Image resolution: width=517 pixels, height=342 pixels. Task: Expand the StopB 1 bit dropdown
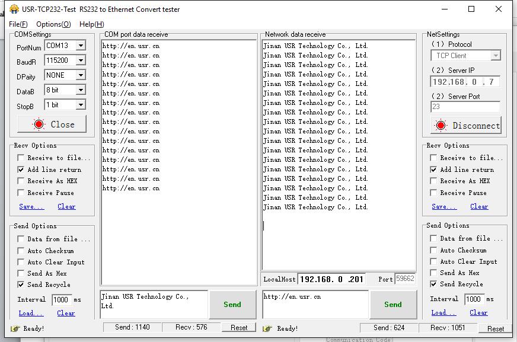(x=81, y=105)
